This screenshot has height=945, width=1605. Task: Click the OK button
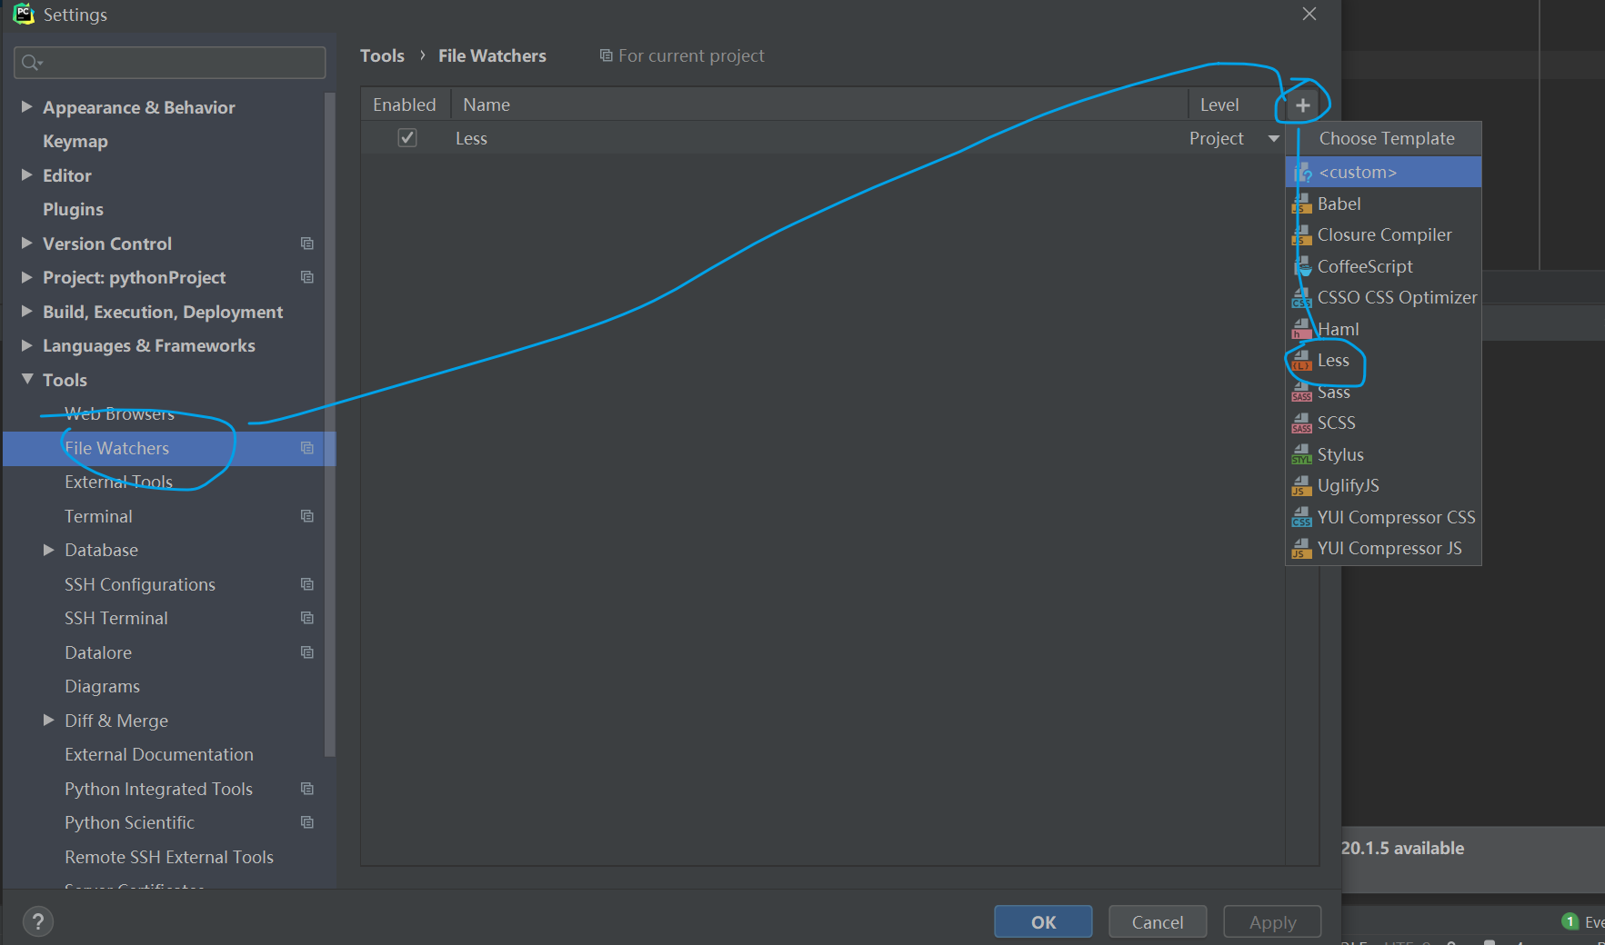point(1043,921)
